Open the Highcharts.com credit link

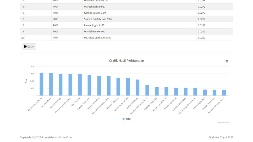point(223,122)
